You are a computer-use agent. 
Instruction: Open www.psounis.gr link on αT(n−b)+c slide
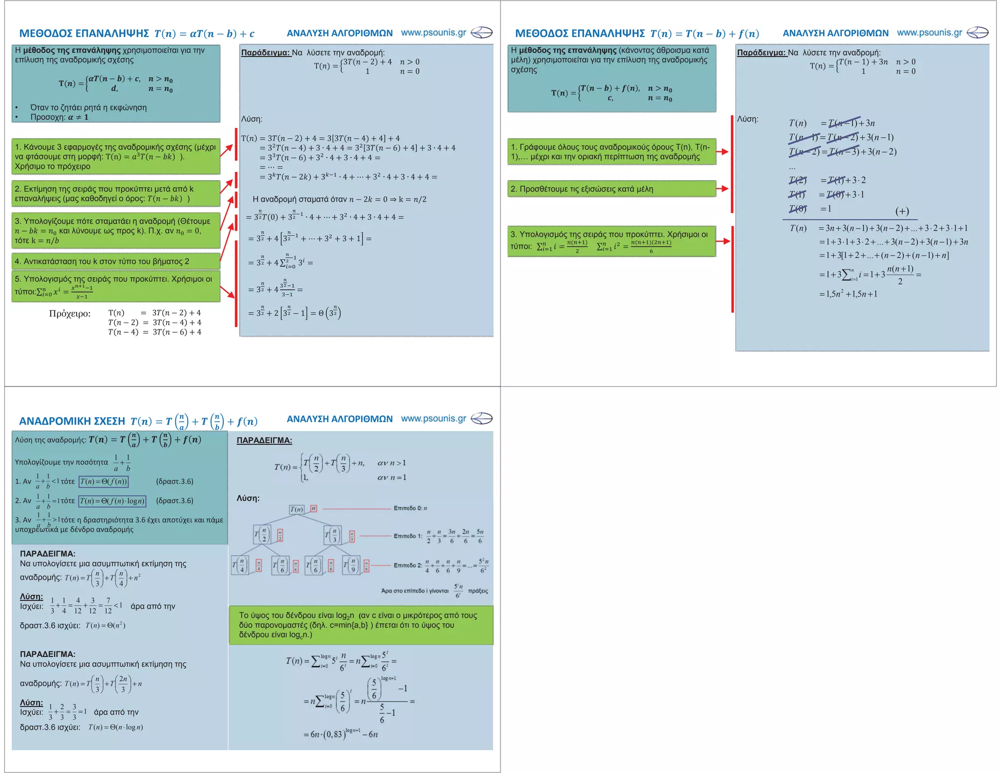click(x=434, y=33)
